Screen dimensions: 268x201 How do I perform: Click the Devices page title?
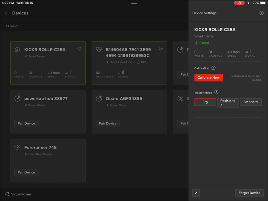[20, 13]
